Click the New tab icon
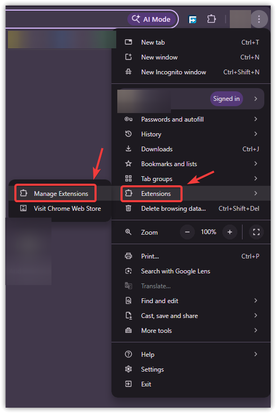This screenshot has width=276, height=413. (128, 42)
